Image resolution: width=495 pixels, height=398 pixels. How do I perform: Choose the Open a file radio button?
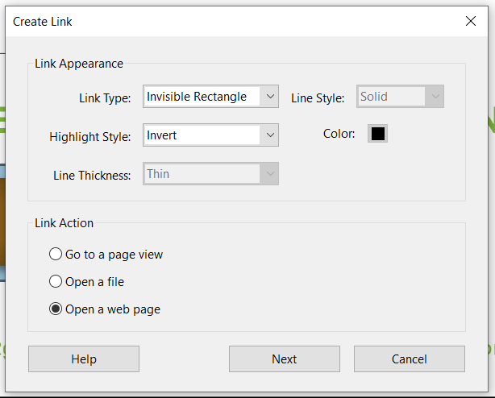(x=56, y=282)
